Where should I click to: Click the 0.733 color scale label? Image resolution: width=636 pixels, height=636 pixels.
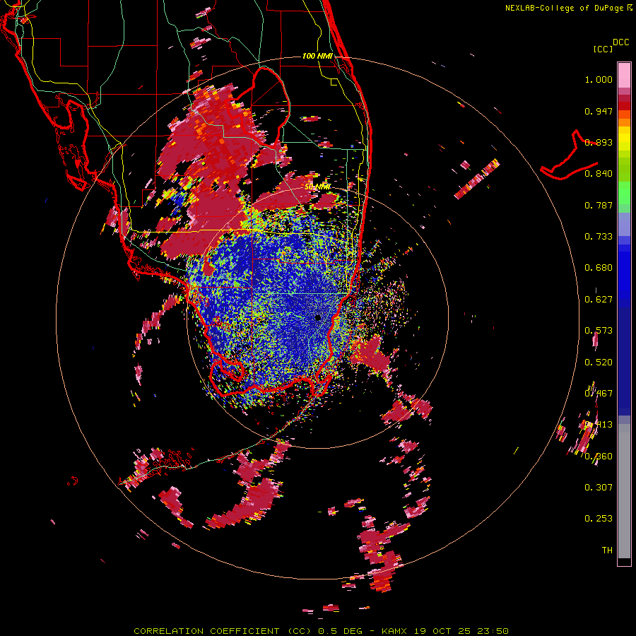click(x=599, y=237)
